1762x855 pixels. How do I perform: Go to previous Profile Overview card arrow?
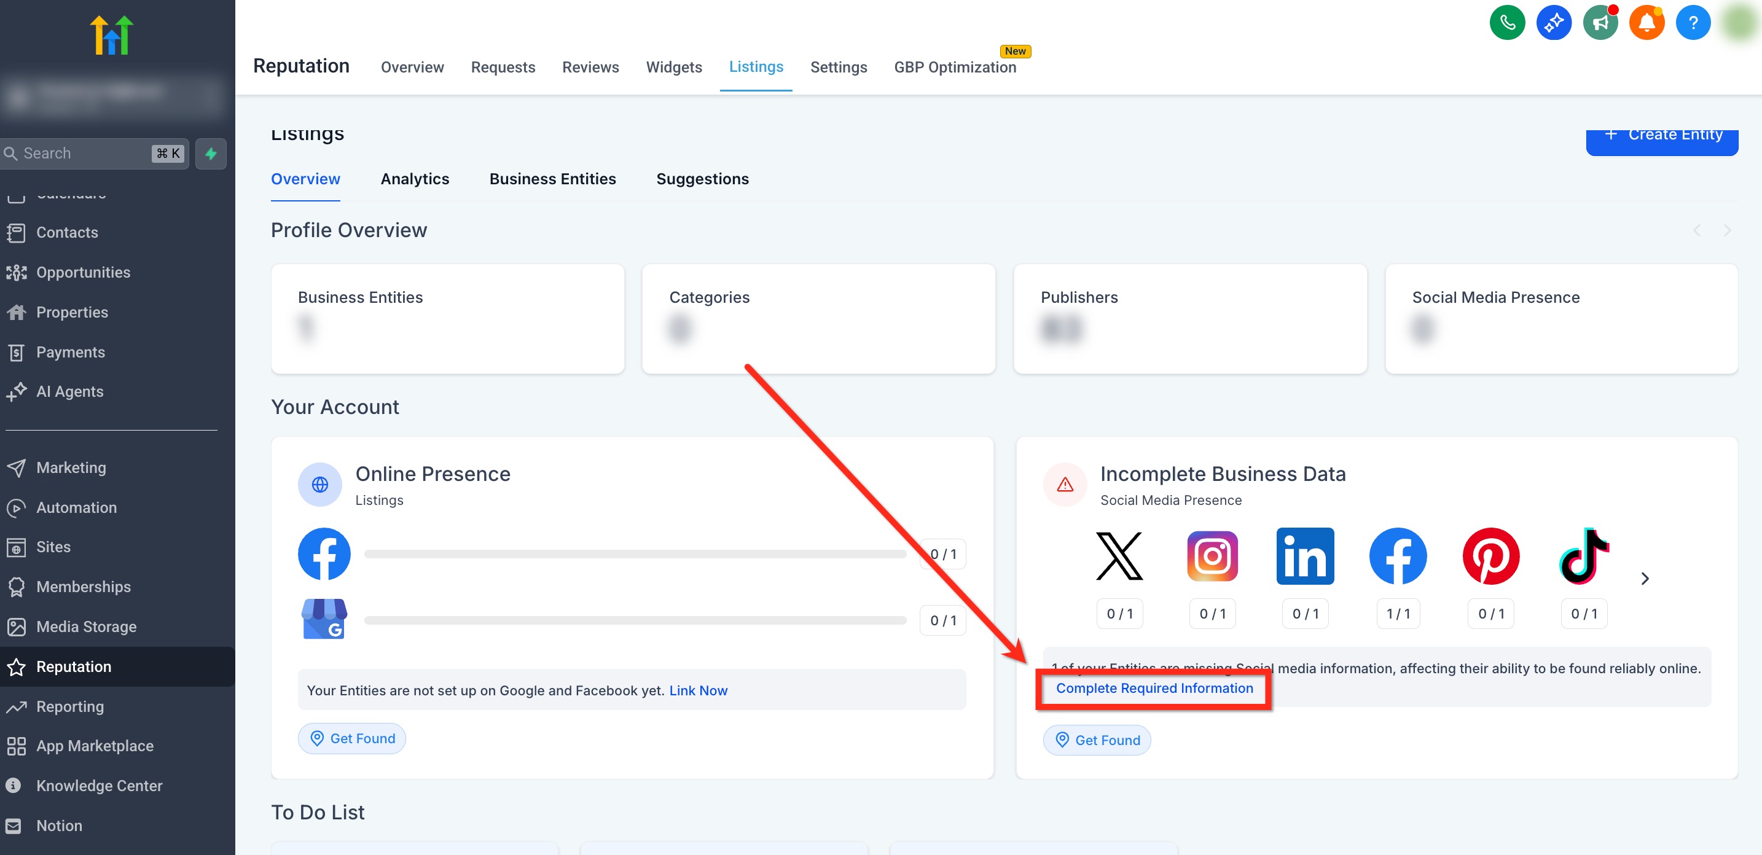[x=1696, y=230]
